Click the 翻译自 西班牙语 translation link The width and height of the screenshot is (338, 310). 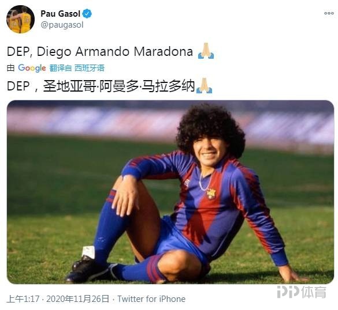(77, 68)
